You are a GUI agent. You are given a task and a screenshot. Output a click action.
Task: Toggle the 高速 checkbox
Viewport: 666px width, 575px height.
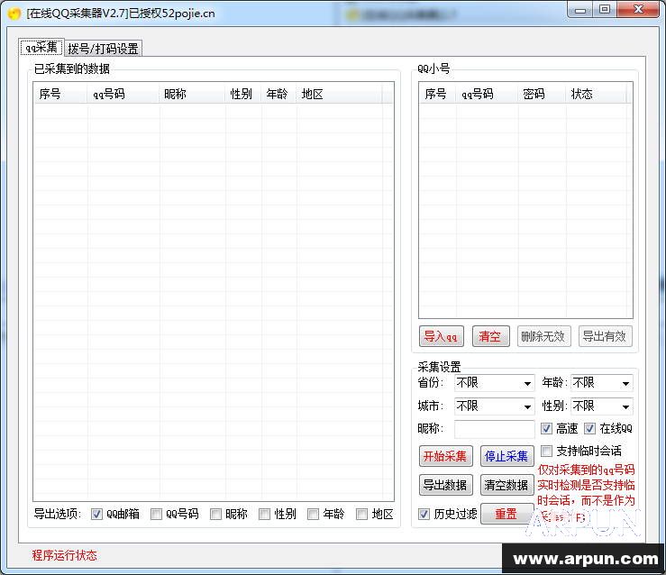pos(547,428)
